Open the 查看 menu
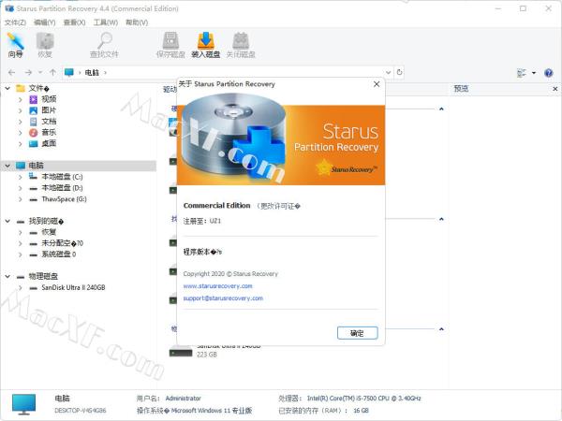 [74, 22]
